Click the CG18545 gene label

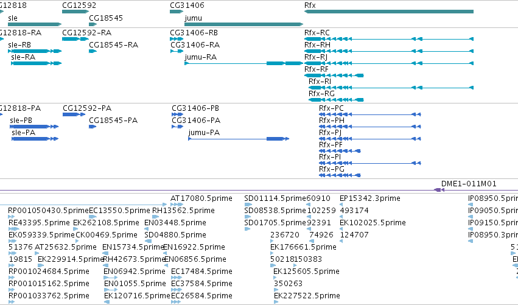106,18
